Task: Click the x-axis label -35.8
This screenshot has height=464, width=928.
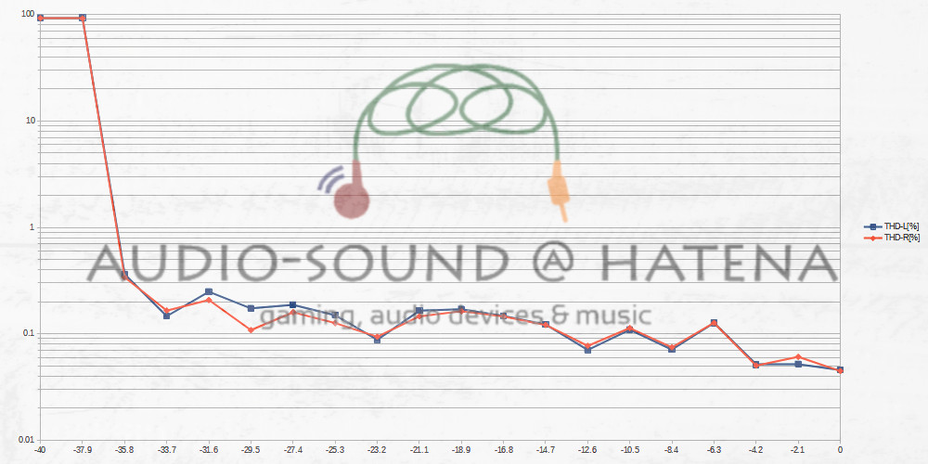Action: (x=124, y=450)
